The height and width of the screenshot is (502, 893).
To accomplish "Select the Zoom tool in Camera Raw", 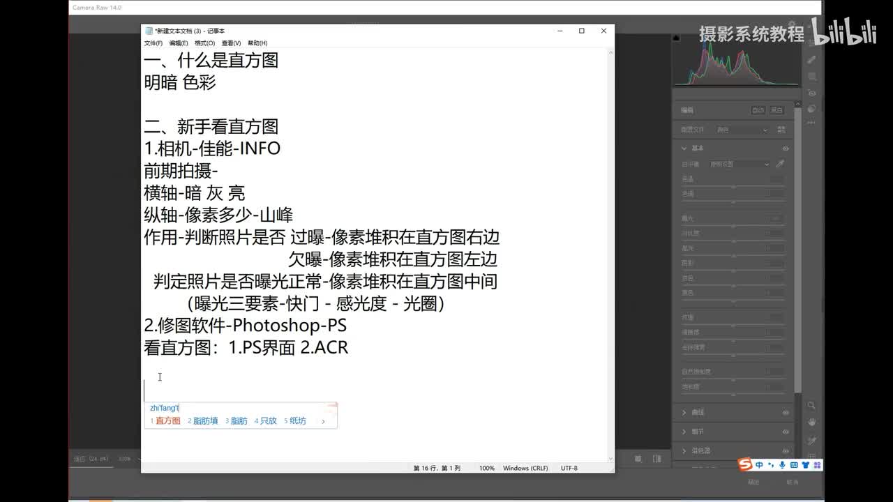I will pos(812,405).
